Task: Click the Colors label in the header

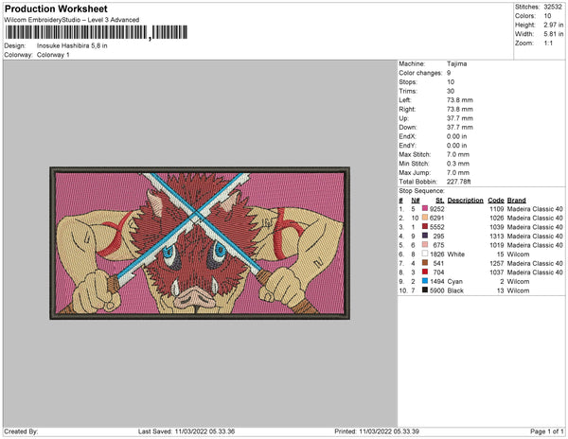Action: pos(525,16)
